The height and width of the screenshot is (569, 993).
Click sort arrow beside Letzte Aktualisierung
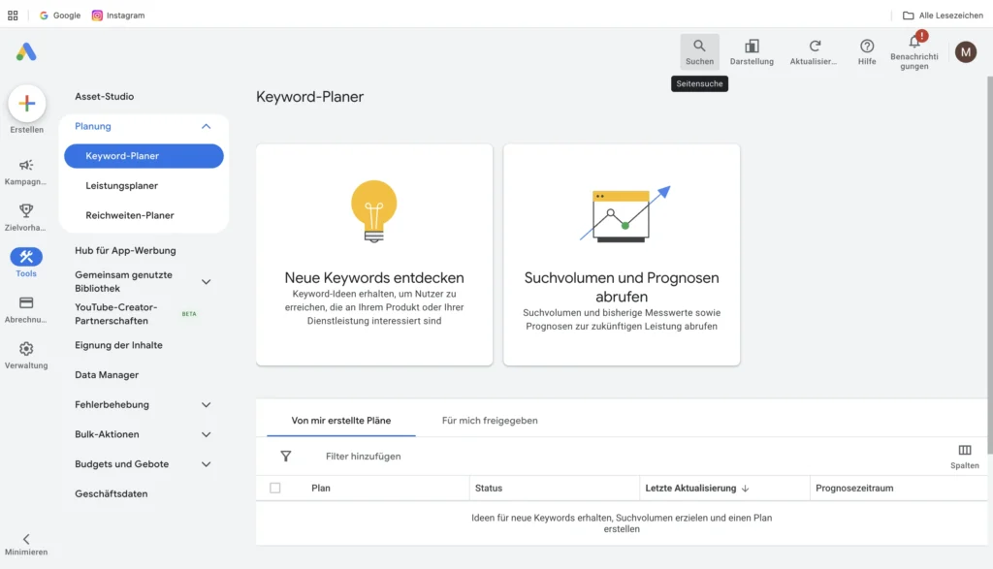click(746, 488)
